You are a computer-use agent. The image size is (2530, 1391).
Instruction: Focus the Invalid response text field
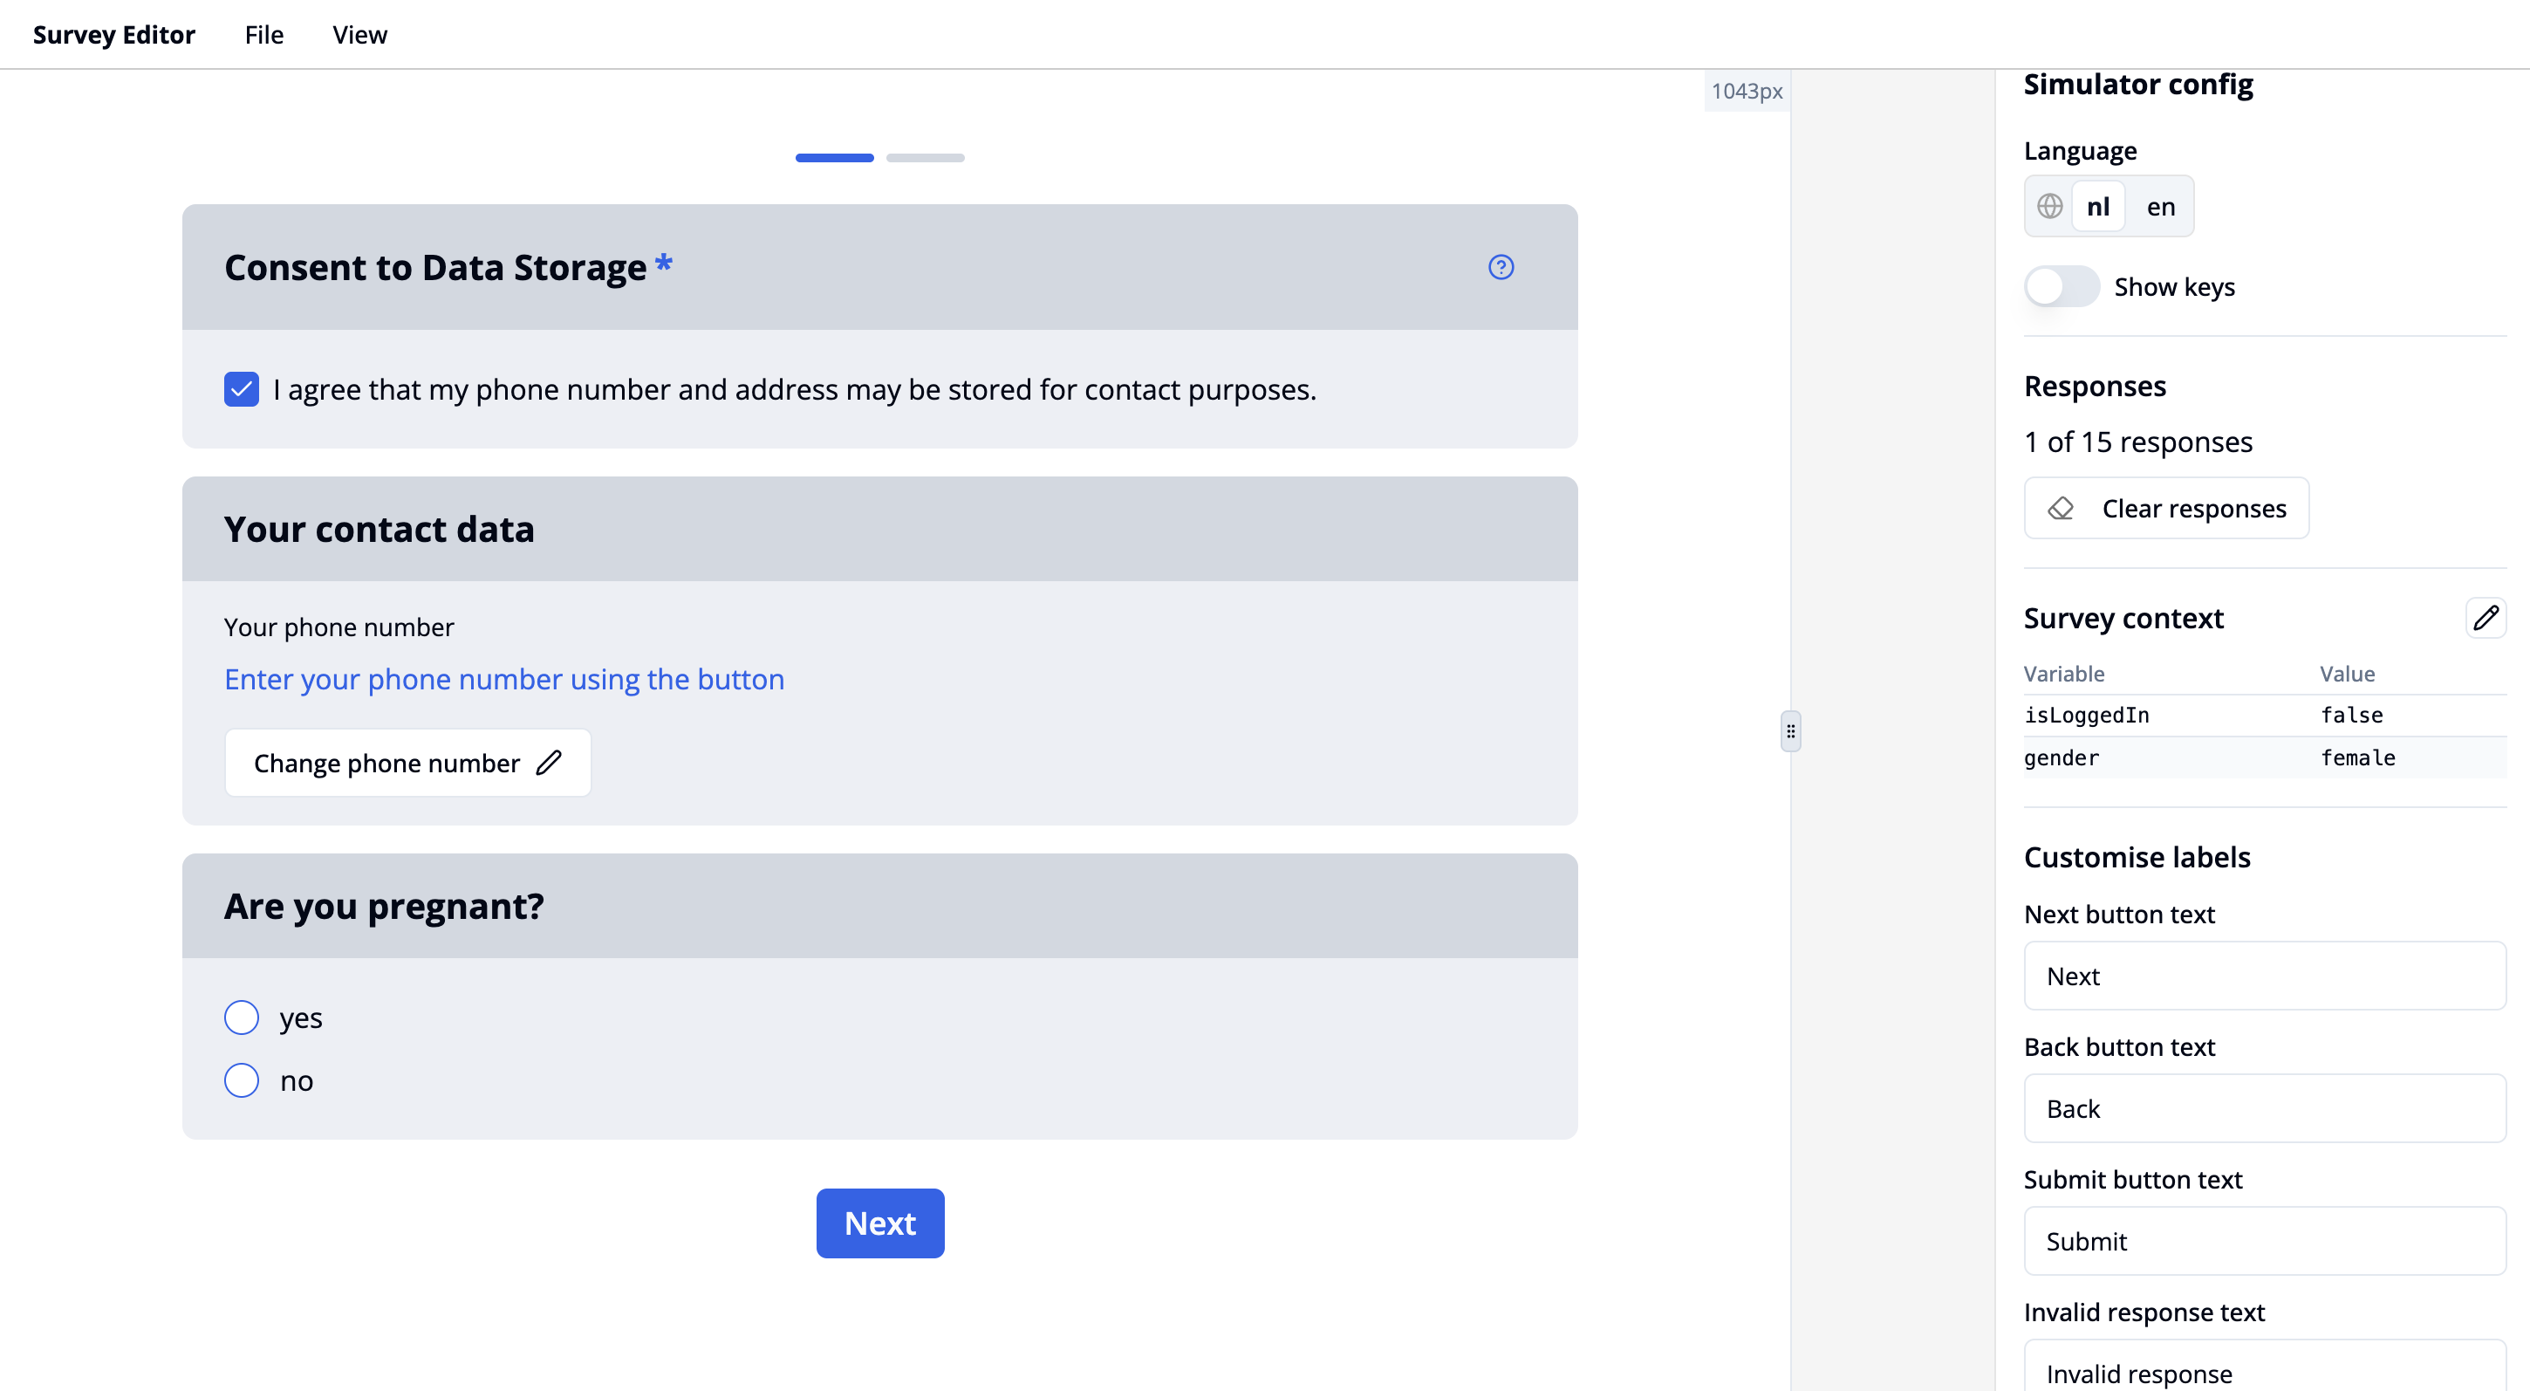point(2265,1367)
